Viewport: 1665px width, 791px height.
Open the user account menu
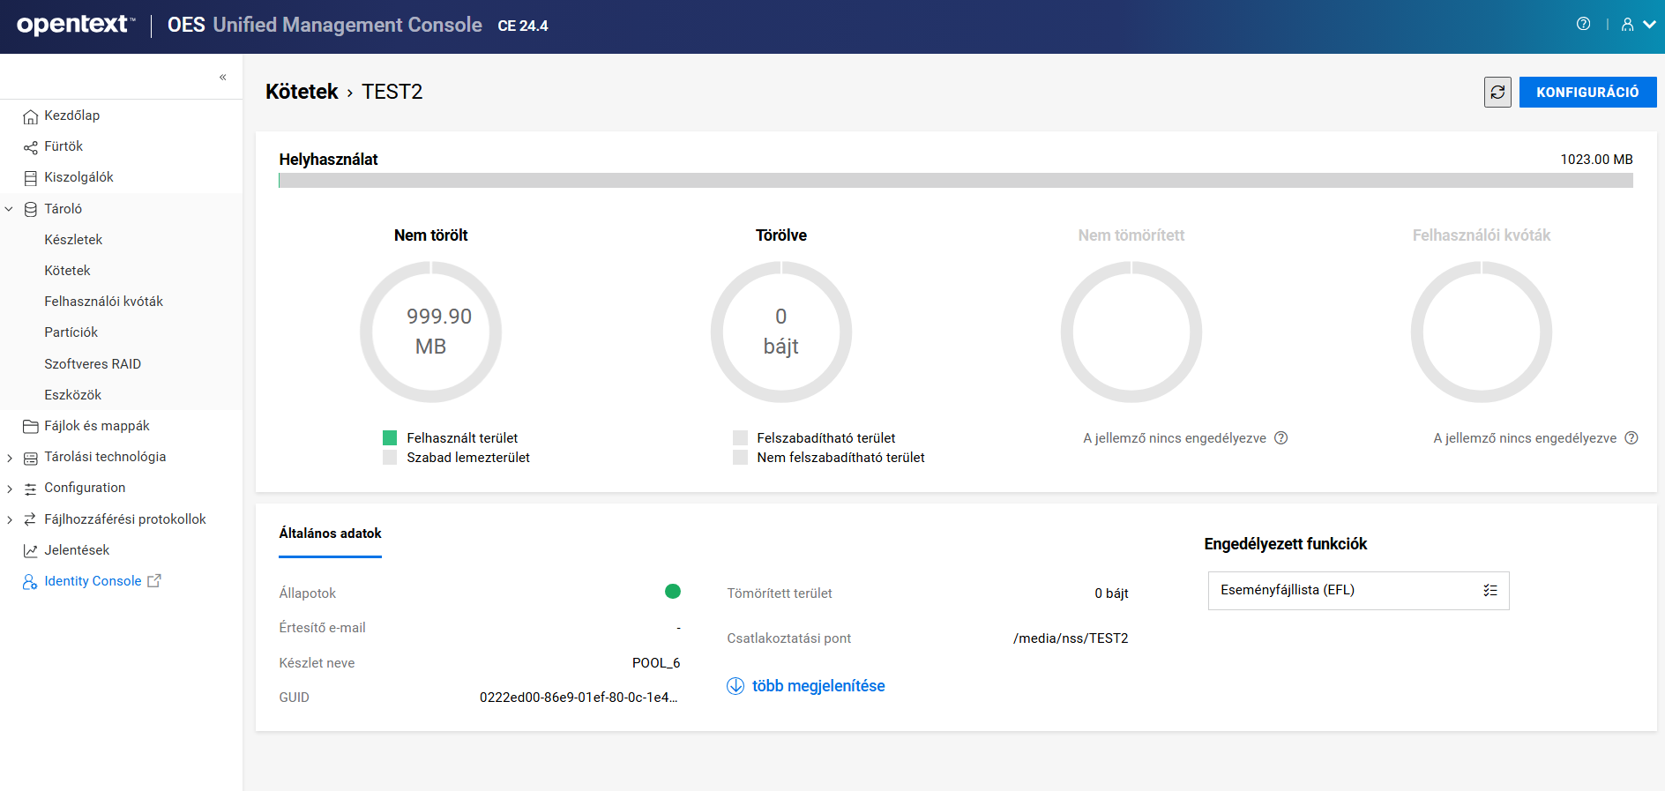pos(1637,25)
